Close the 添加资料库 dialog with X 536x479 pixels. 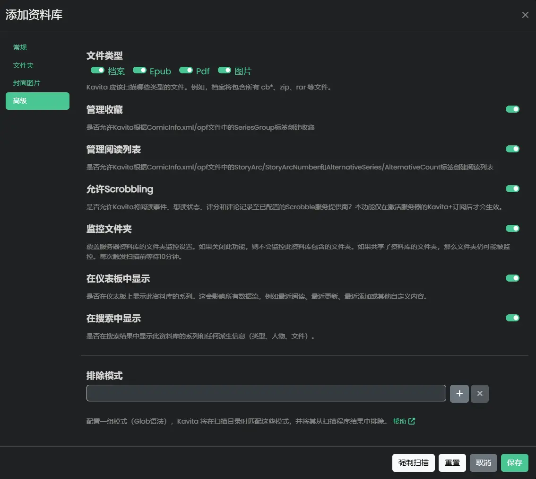(525, 15)
